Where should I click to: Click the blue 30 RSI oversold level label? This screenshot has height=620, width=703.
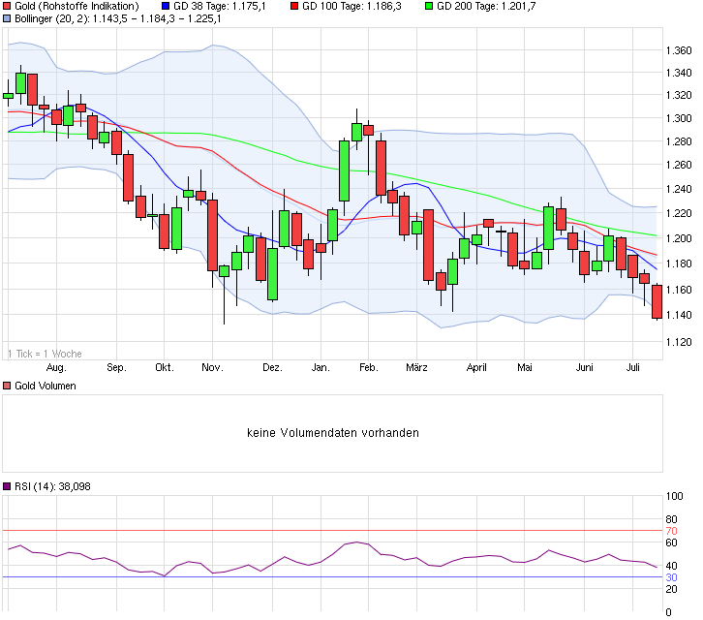pos(670,578)
